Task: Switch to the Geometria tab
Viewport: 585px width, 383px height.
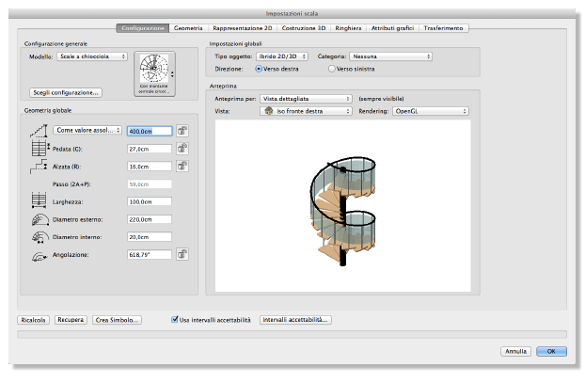Action: [188, 28]
